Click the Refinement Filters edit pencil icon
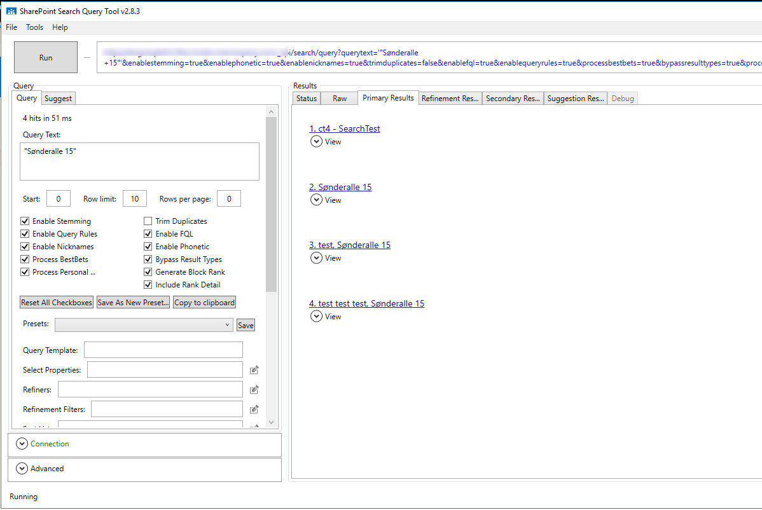 pos(254,409)
